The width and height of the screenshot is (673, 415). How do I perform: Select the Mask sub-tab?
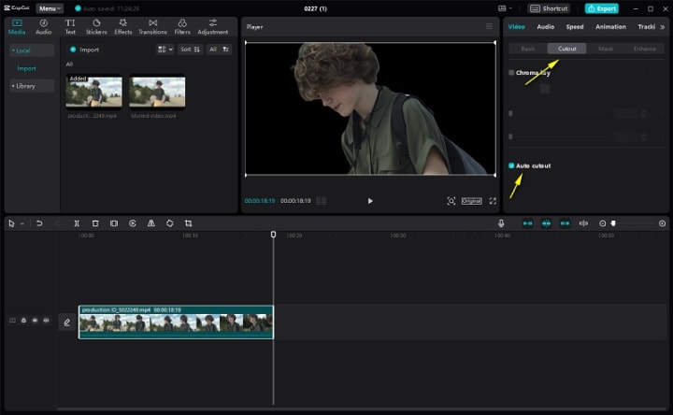[x=606, y=48]
